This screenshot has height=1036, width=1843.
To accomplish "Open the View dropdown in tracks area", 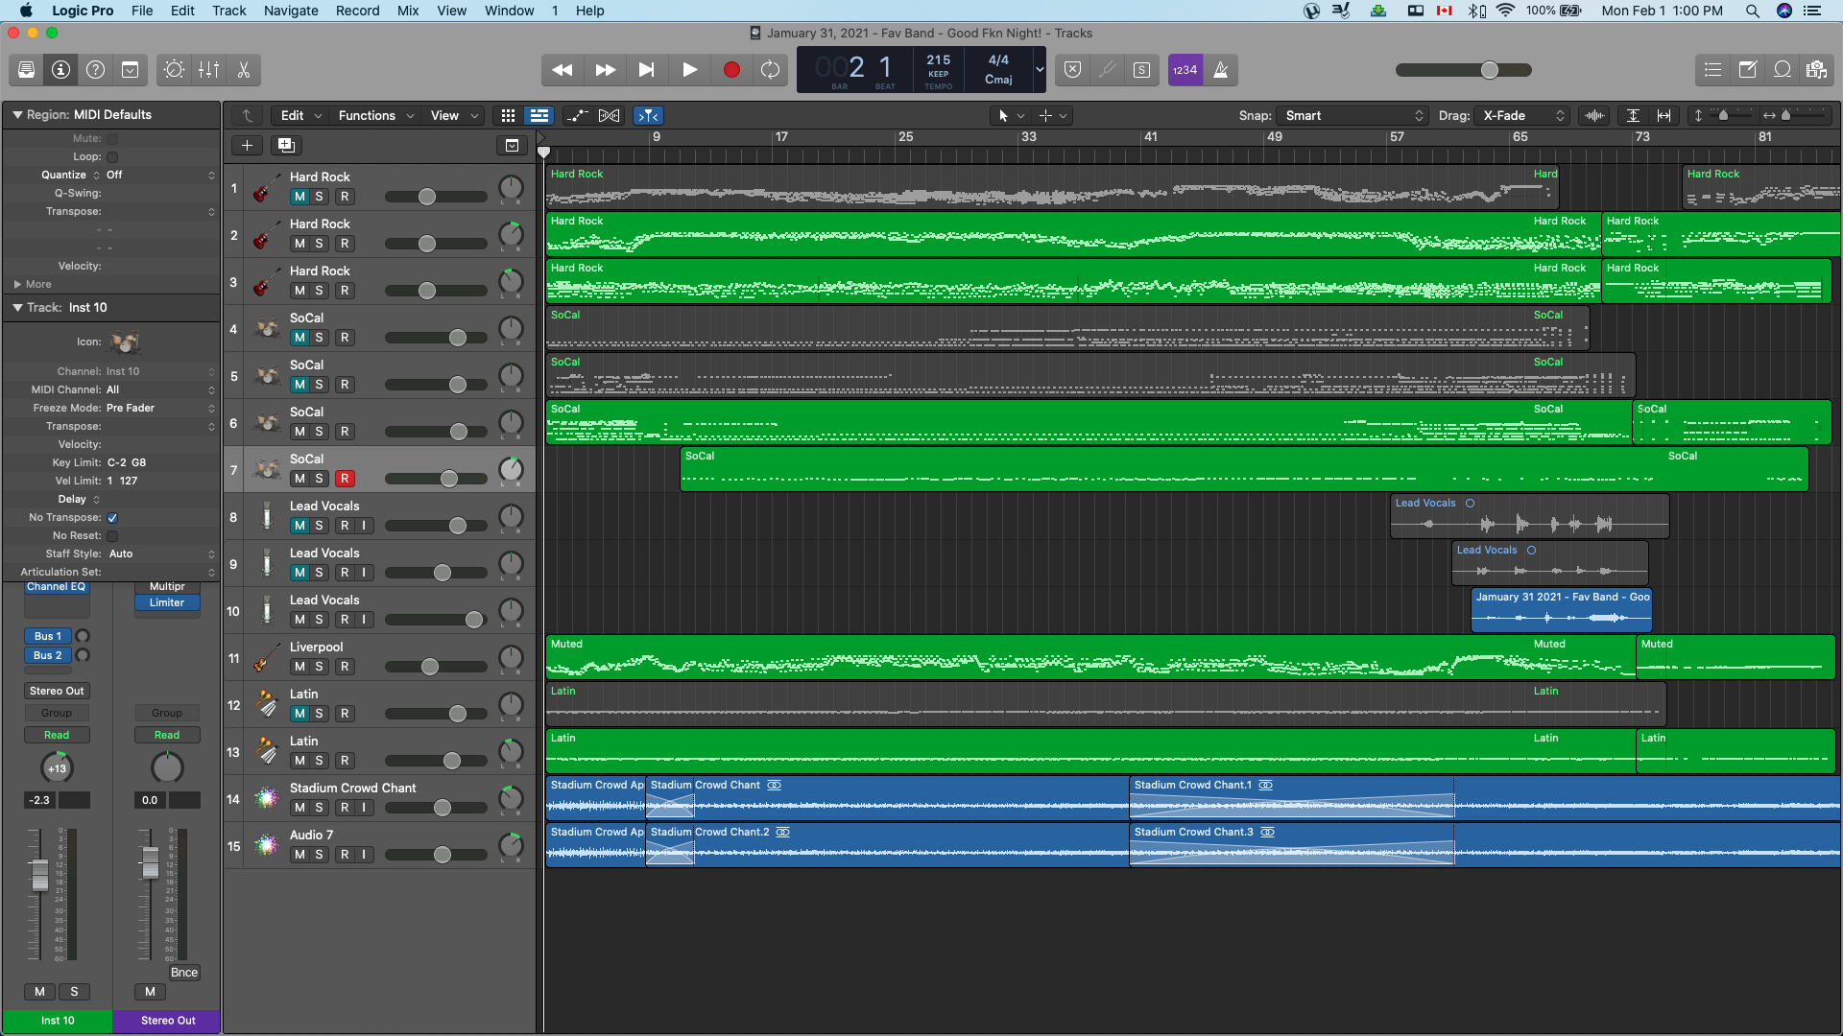I will click(453, 115).
